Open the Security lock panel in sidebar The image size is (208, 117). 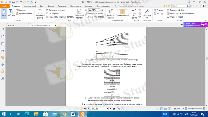[x=3, y=71]
